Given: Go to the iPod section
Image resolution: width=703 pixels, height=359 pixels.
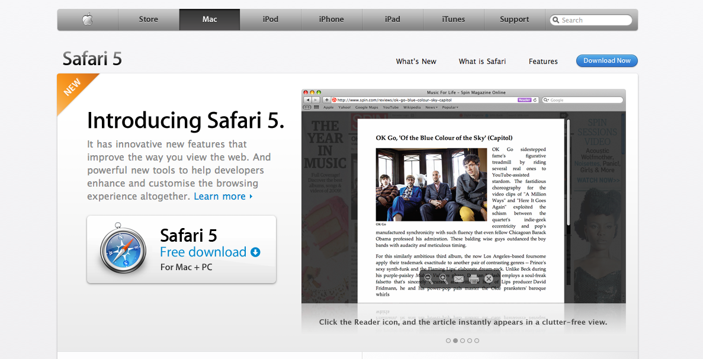Looking at the screenshot, I should click(x=270, y=20).
